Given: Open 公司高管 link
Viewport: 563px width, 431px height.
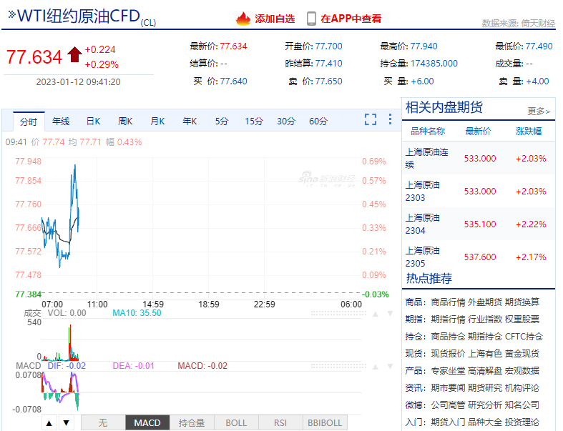Looking at the screenshot, I should pyautogui.click(x=448, y=405).
